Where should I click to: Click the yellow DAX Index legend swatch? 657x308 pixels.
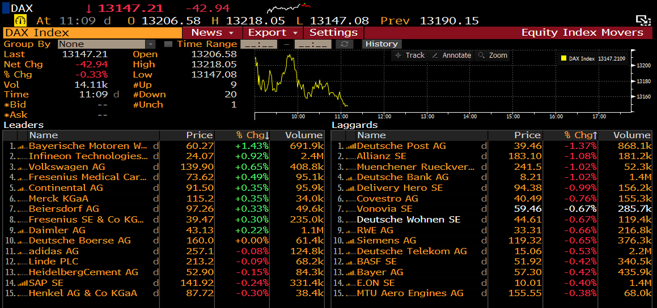(x=564, y=58)
